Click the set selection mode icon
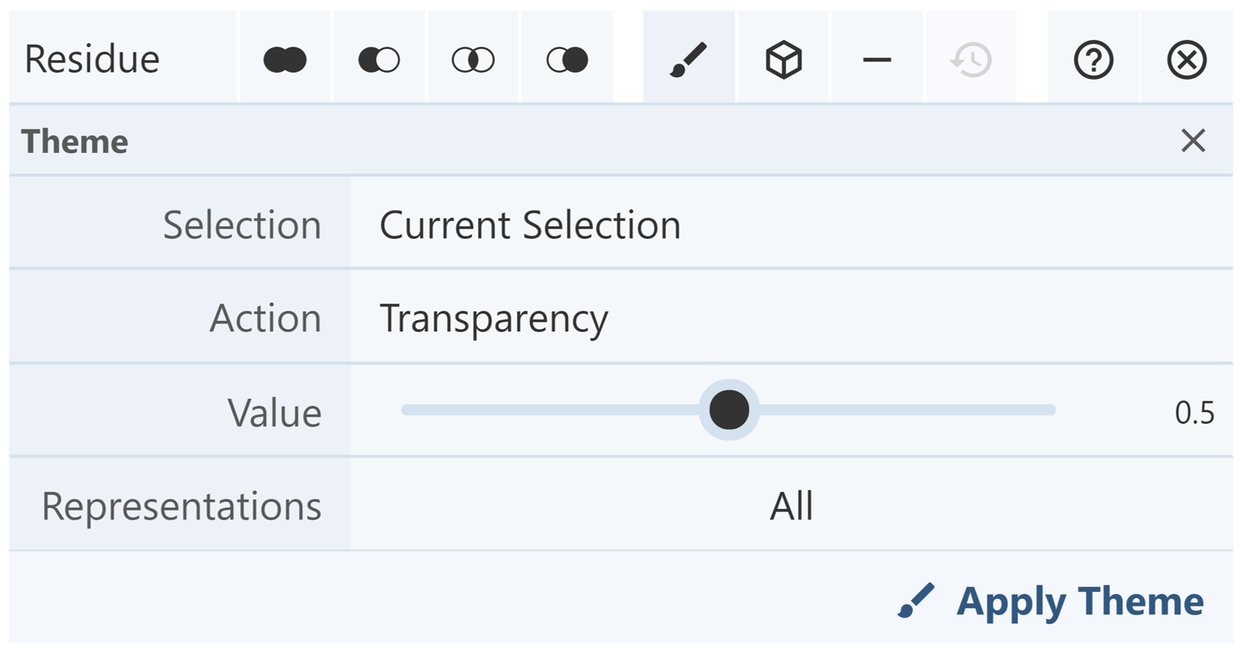 [567, 59]
